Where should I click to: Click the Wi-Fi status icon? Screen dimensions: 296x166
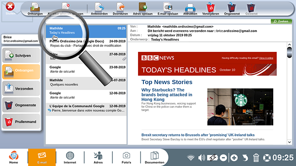click(191, 158)
